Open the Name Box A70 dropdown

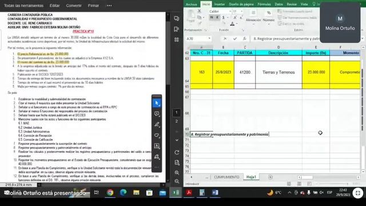[x=209, y=38]
